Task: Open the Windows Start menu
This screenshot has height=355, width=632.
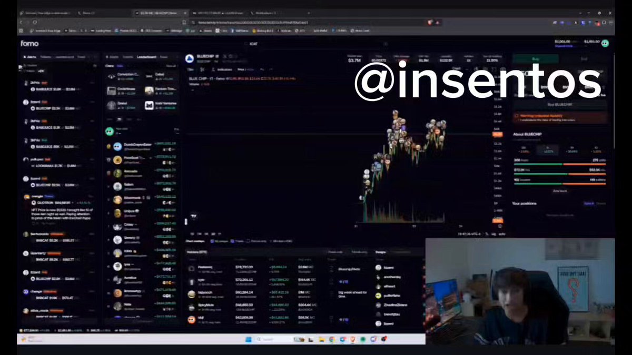Action: 248,340
